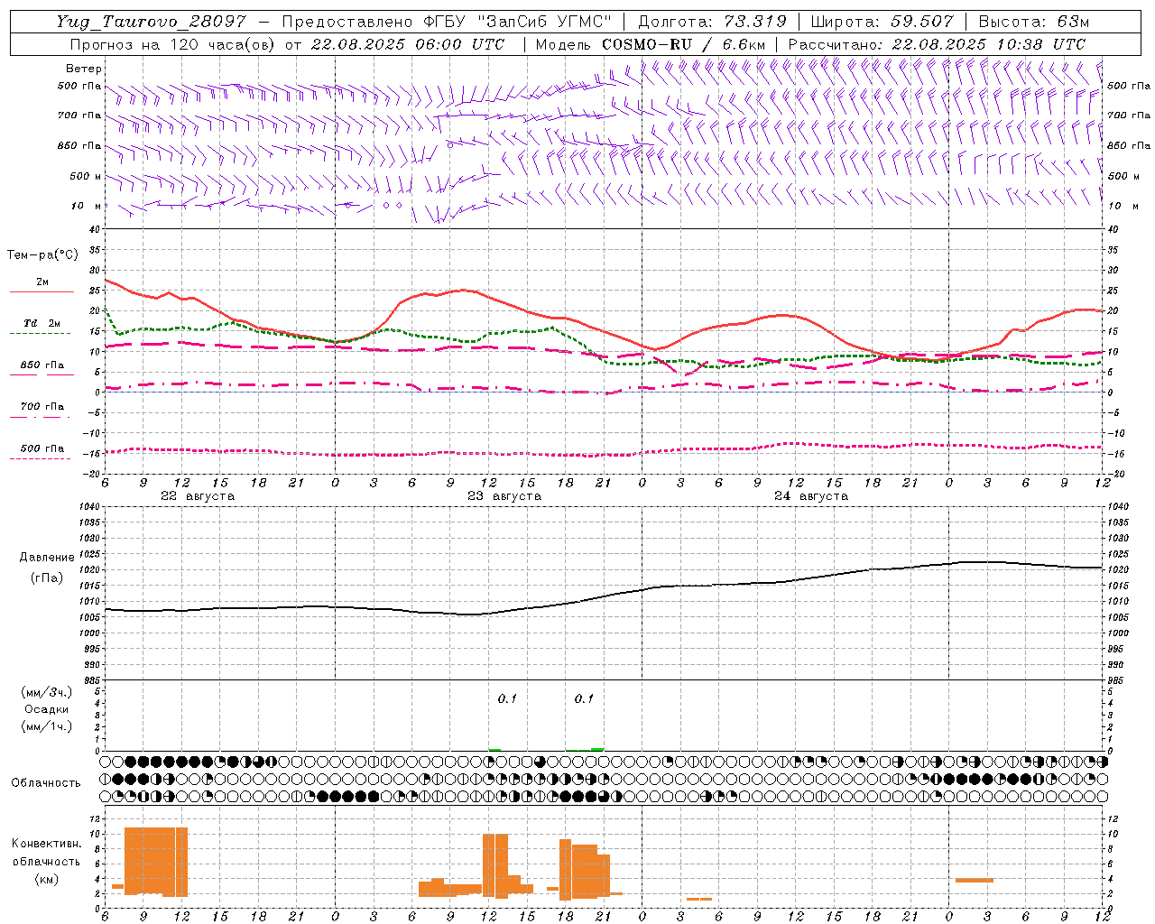Click the Долгота: 73.319 value
The height and width of the screenshot is (924, 1155).
click(x=712, y=22)
